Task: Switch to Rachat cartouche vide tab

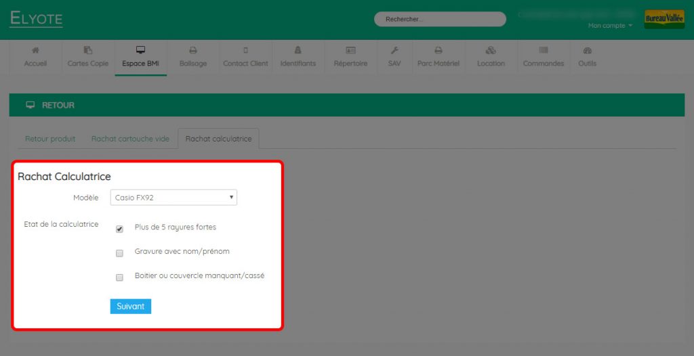Action: (130, 139)
